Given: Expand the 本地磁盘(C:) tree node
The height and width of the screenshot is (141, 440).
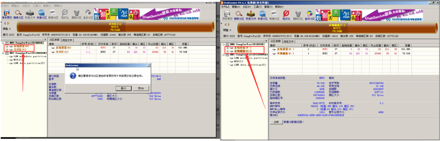Looking at the screenshot, I should point(228,51).
